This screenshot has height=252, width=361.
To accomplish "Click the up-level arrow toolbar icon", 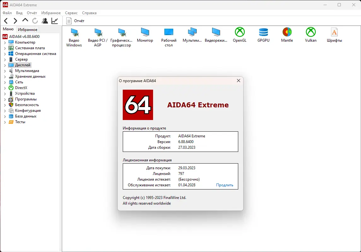I will pyautogui.click(x=25, y=20).
